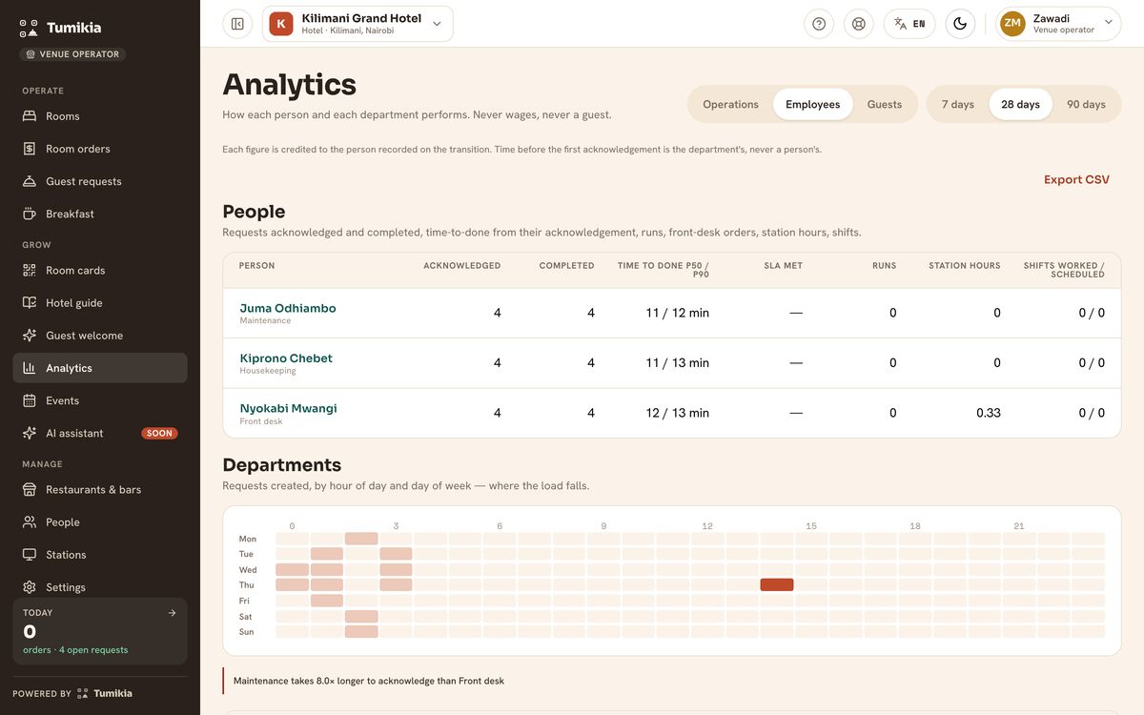Screen dimensions: 1144x715
Task: Open Kiprono Chebet's profile
Action: [286, 358]
